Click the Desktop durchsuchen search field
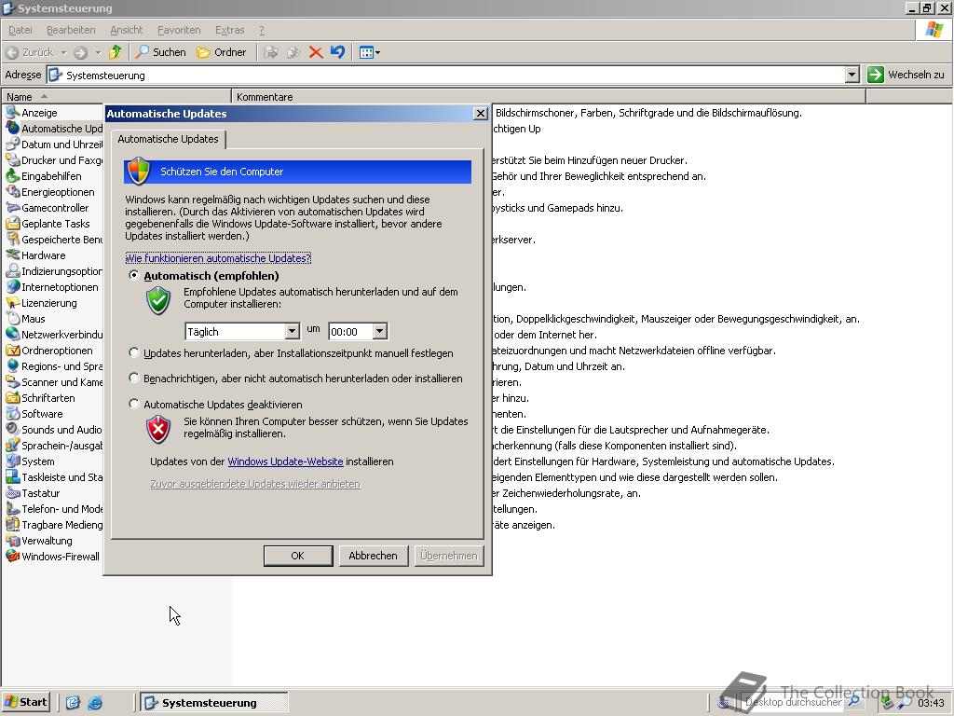The width and height of the screenshot is (954, 716). (794, 702)
